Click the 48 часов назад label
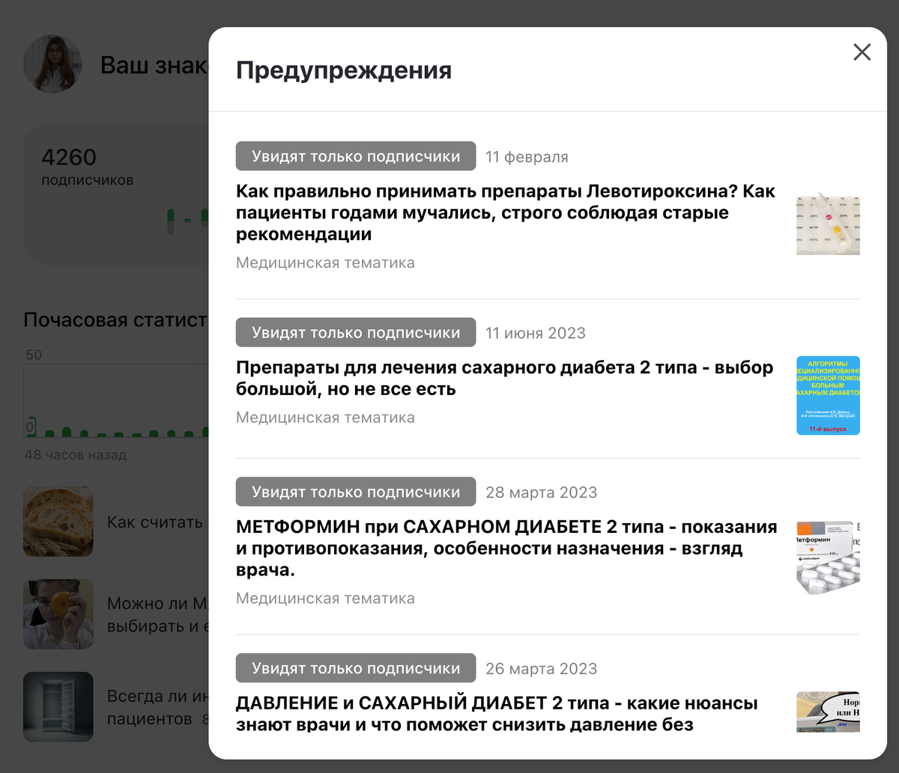The height and width of the screenshot is (773, 899). click(76, 454)
